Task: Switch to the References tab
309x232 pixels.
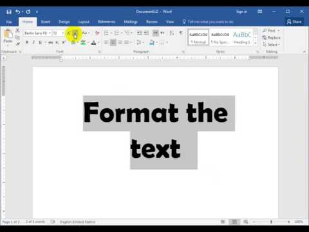Action: pos(107,22)
